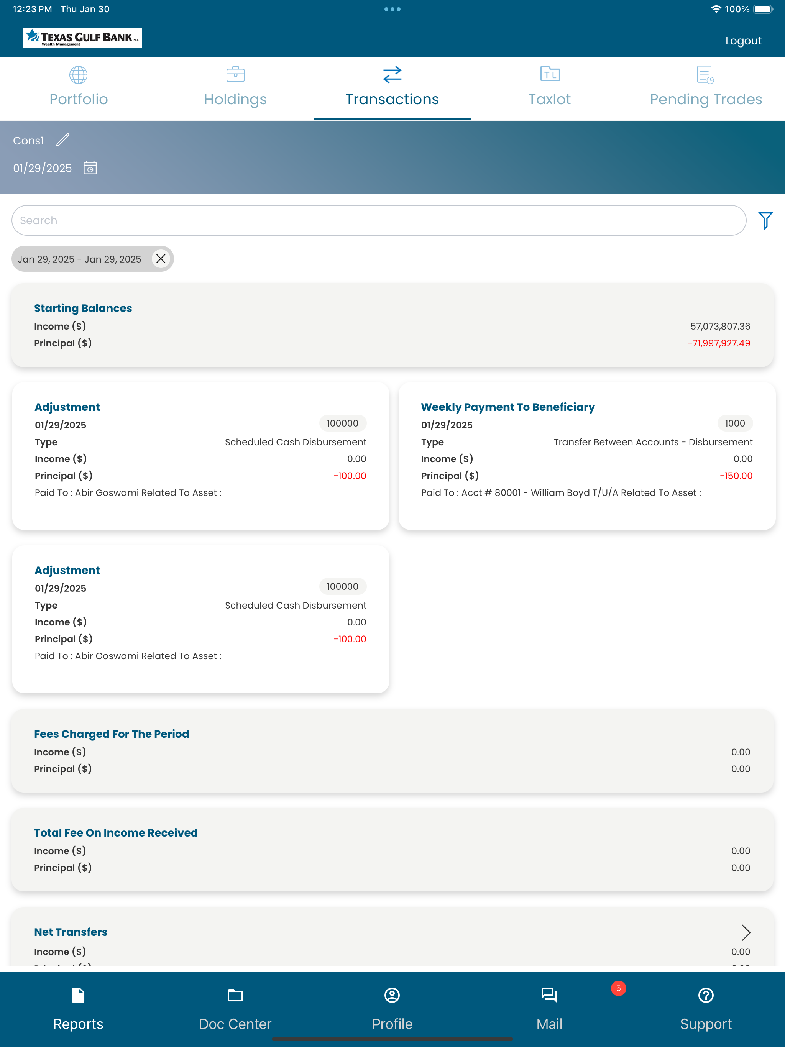785x1047 pixels.
Task: Click the Texas Gulf Bank logo
Action: (x=82, y=38)
